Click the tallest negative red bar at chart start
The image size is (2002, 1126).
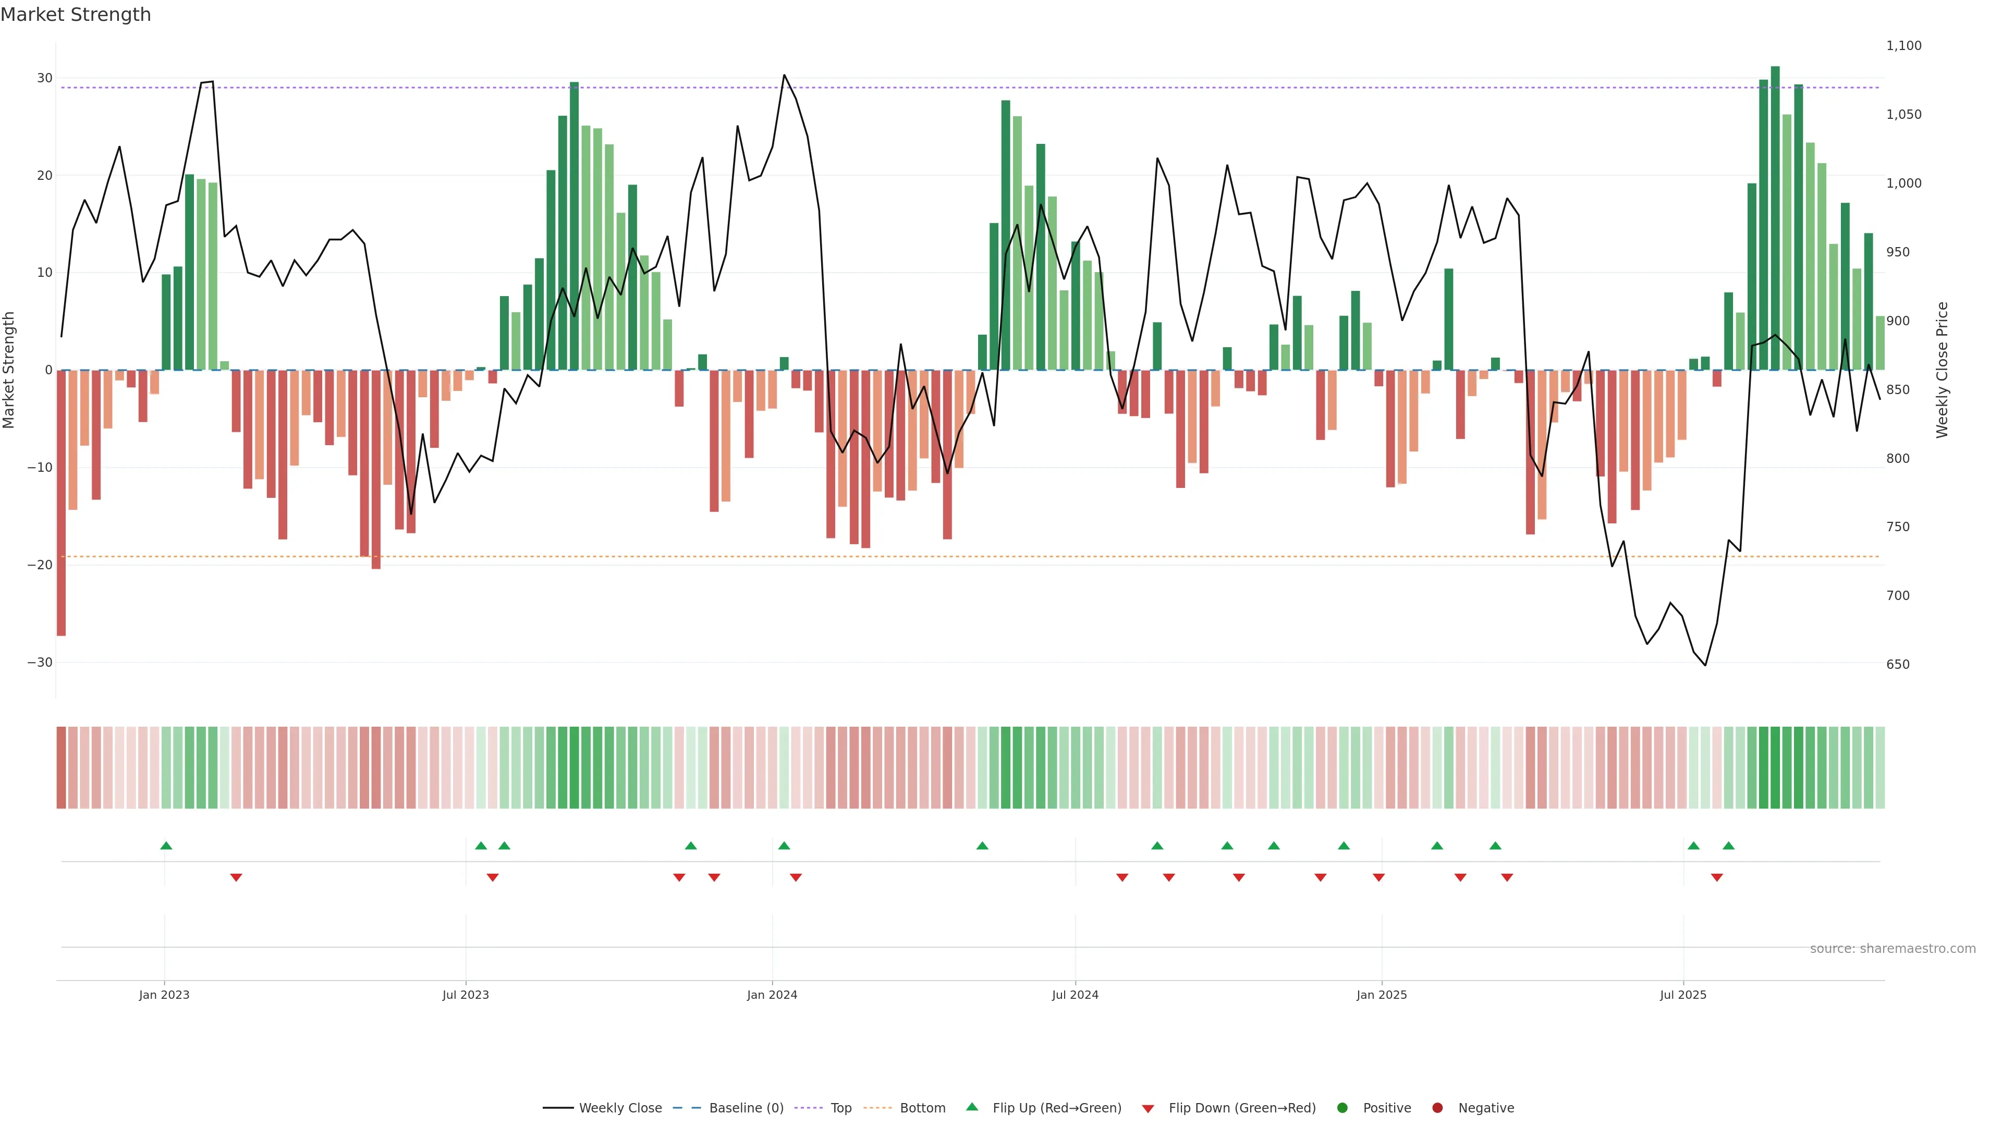(x=62, y=503)
